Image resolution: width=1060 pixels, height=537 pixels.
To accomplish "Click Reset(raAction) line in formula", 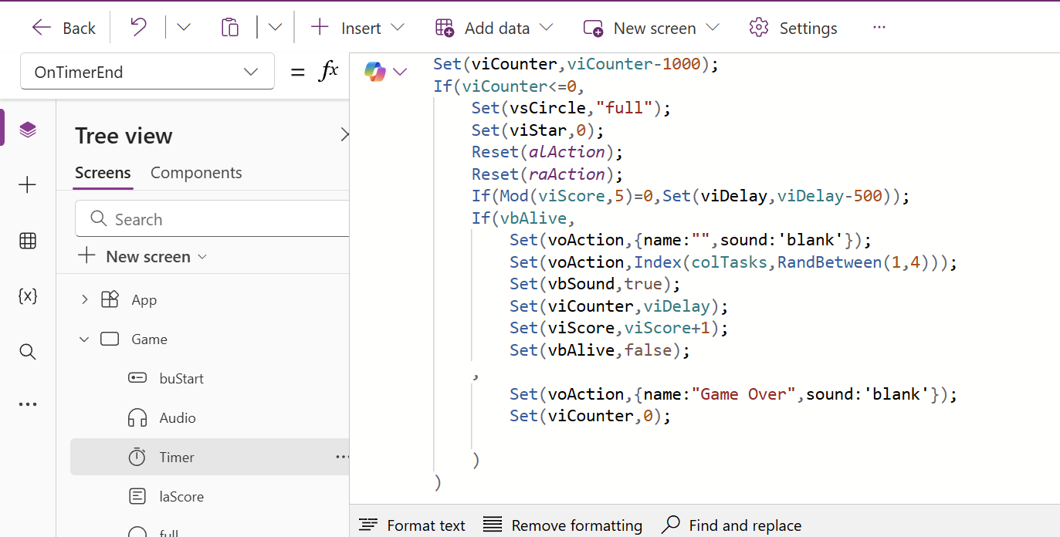I will coord(547,174).
